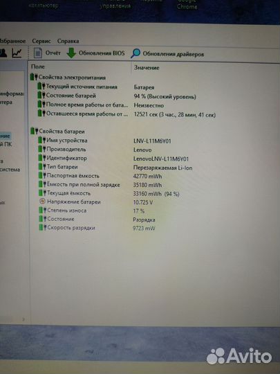Open Обновления драйверов toolbar button
Image resolution: width=280 pixels, height=374 pixels.
tap(167, 54)
